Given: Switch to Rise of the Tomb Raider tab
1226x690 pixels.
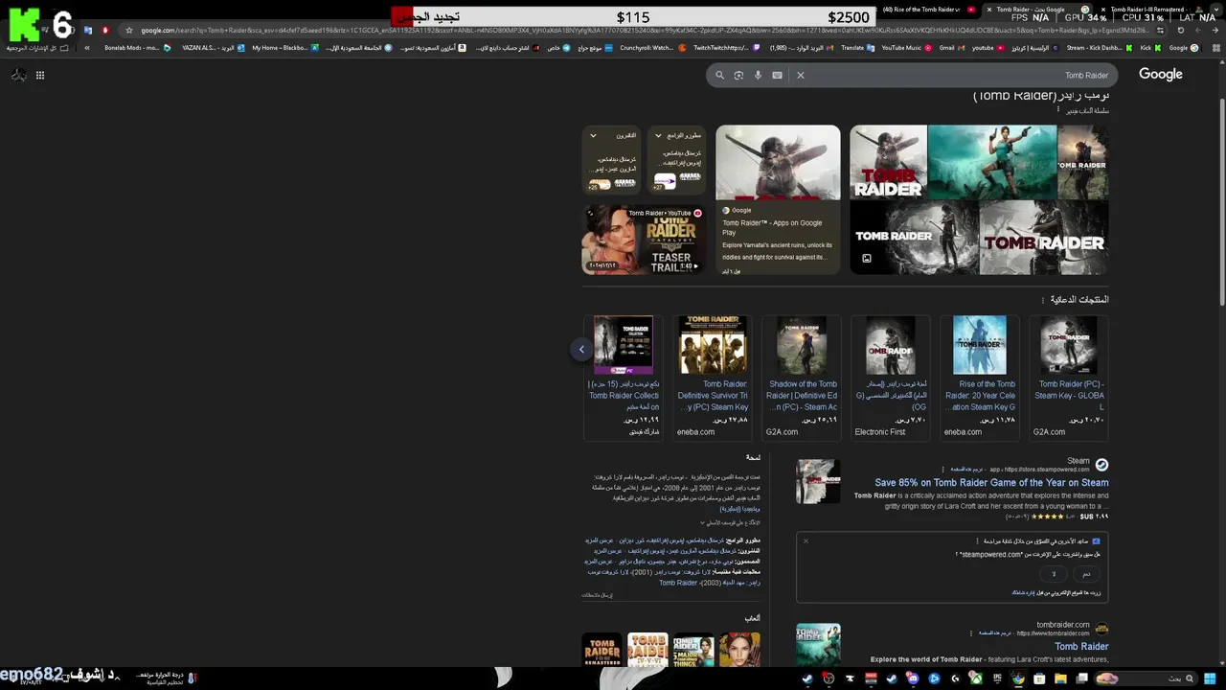Looking at the screenshot, I should (x=926, y=10).
